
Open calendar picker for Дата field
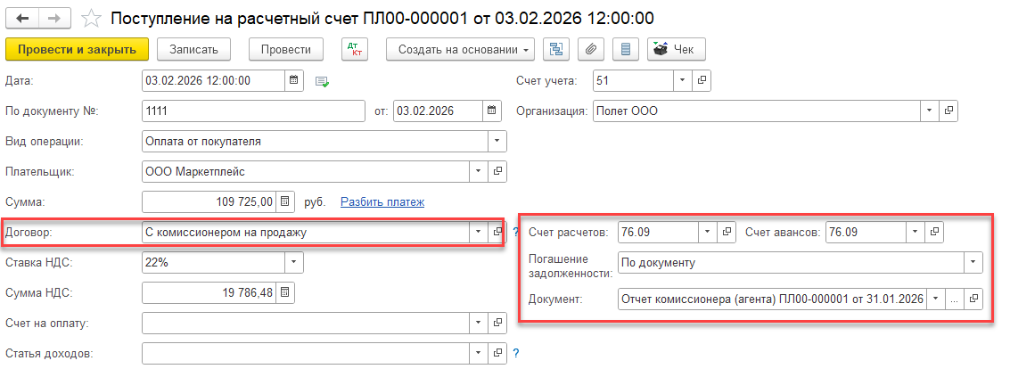(x=294, y=80)
